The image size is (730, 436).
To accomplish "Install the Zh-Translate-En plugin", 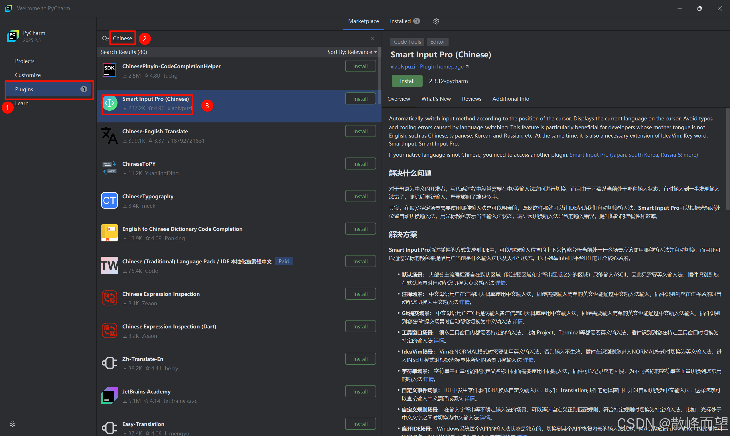I will 360,359.
